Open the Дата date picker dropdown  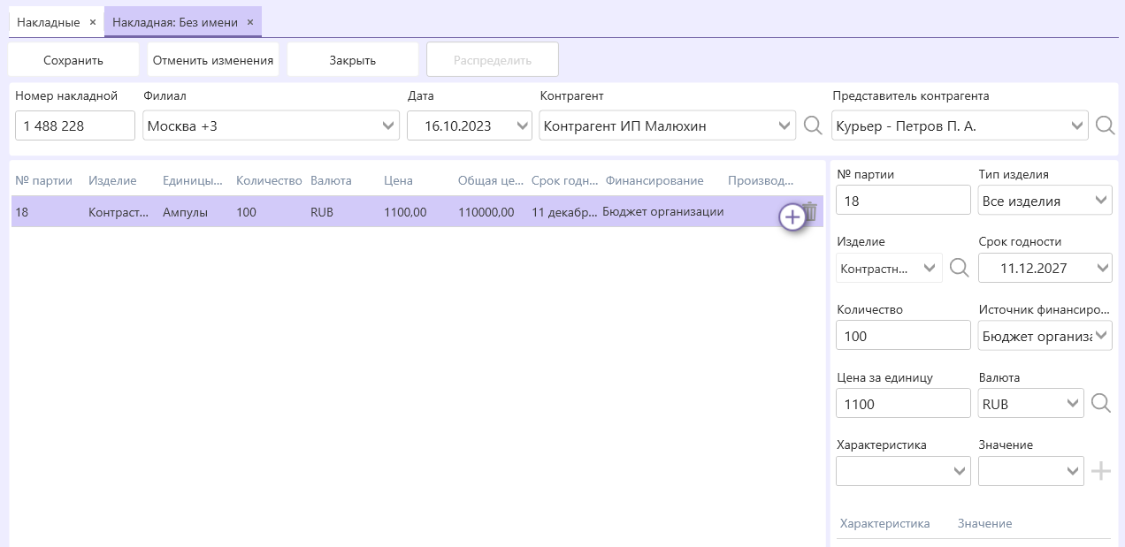pos(522,126)
